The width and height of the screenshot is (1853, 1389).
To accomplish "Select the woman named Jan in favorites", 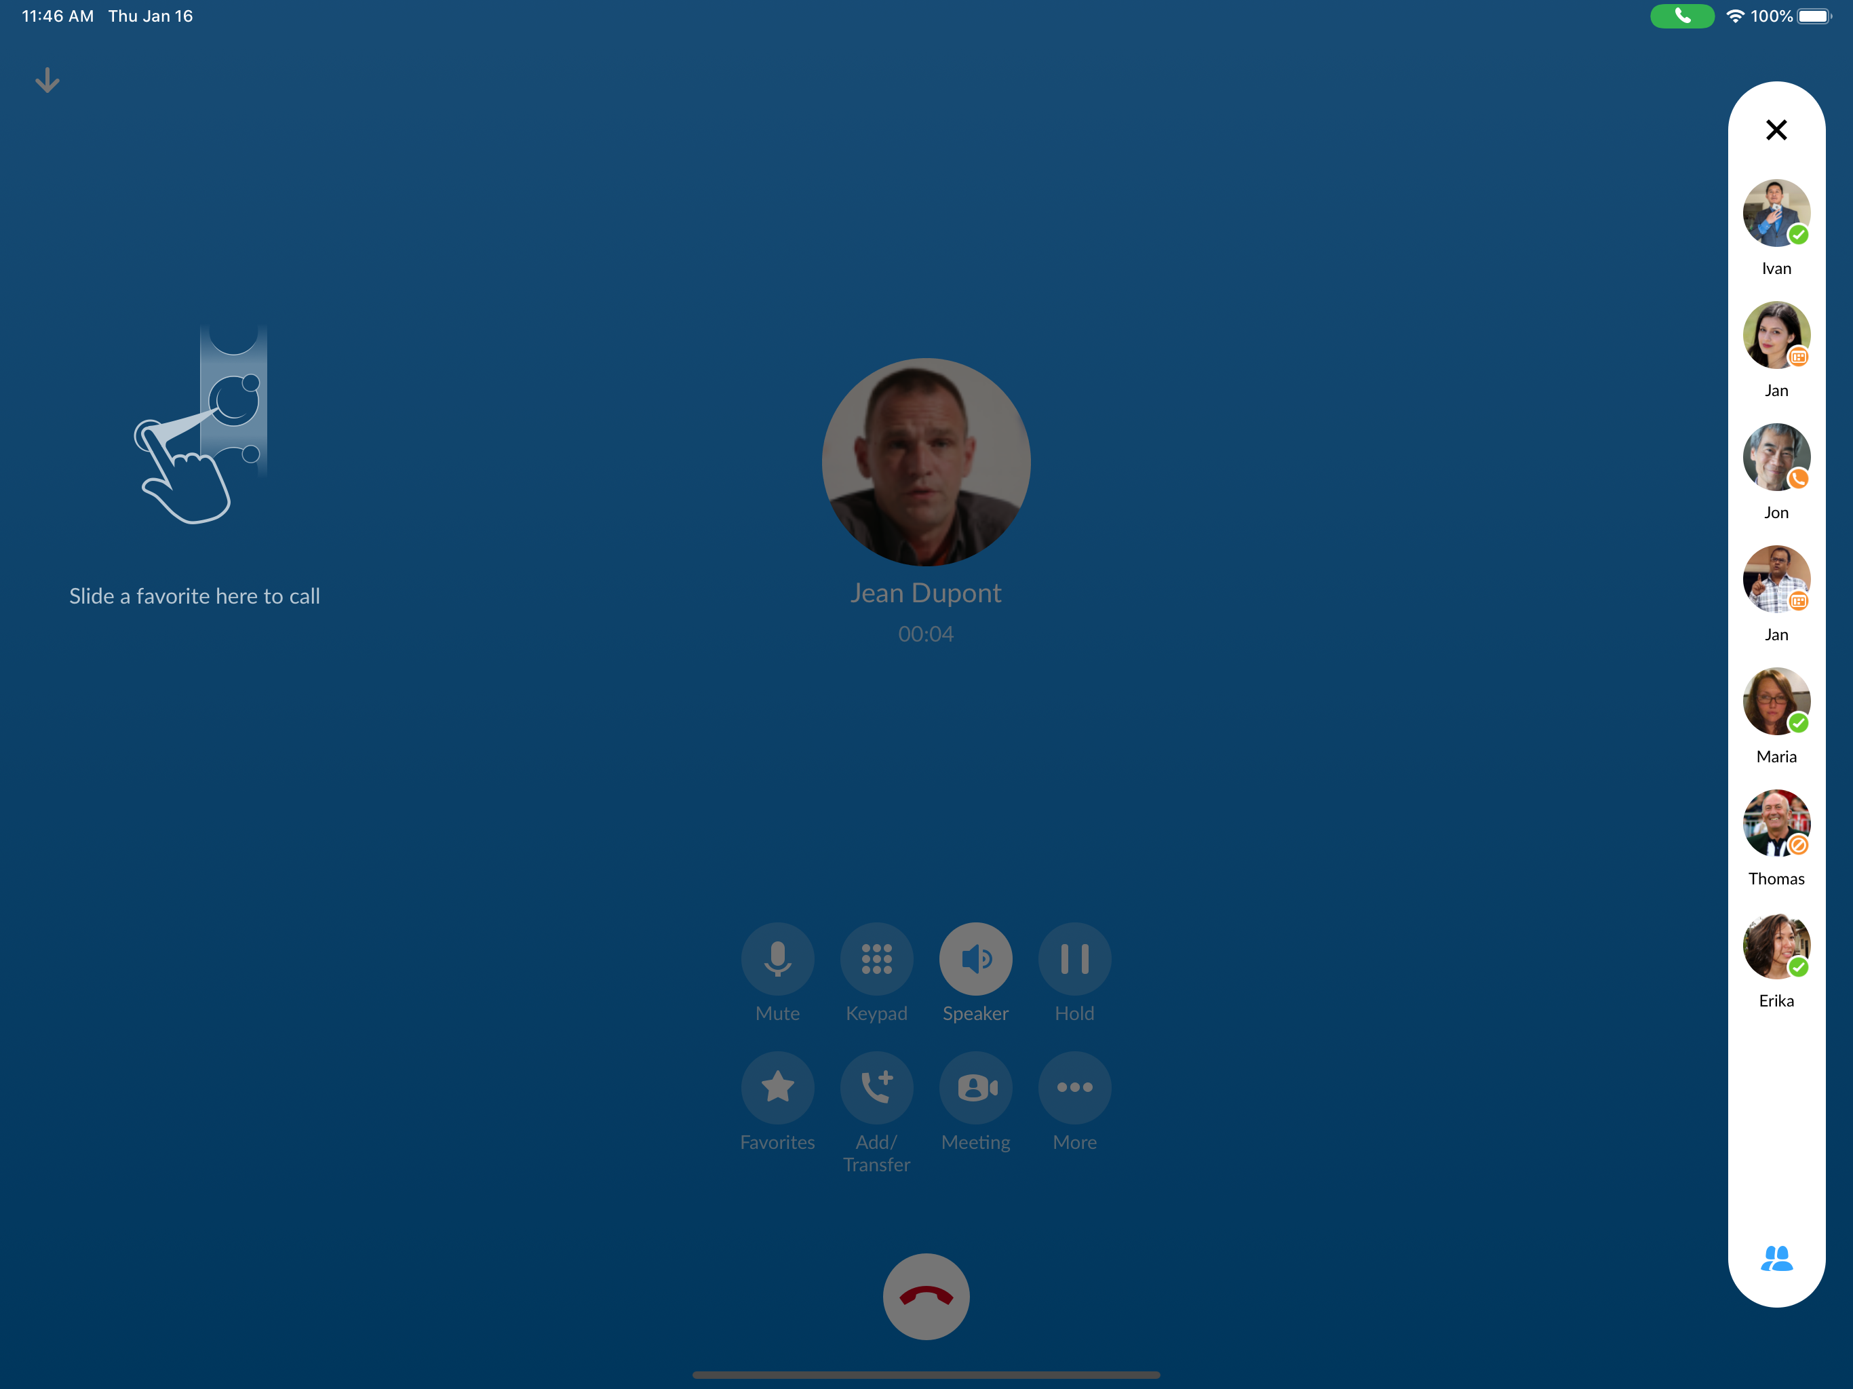I will [1776, 335].
